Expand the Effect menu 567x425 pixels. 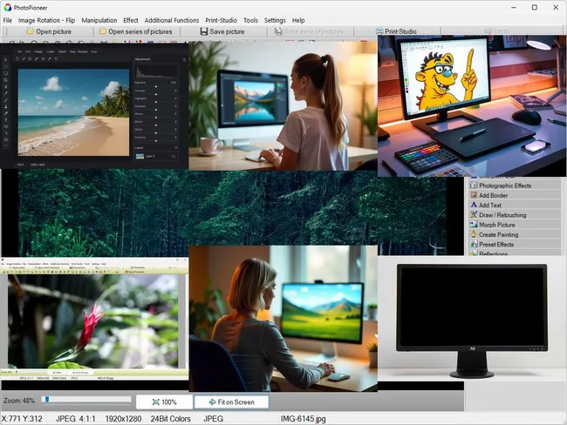131,20
